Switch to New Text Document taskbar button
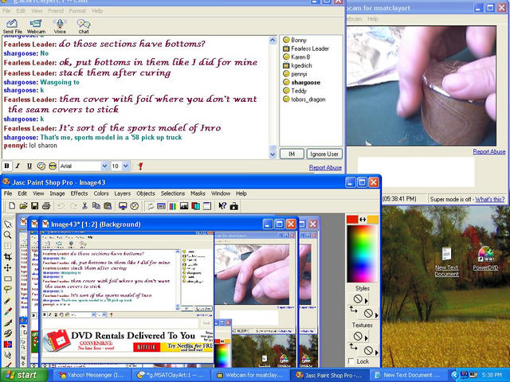The image size is (510, 382). [x=408, y=375]
